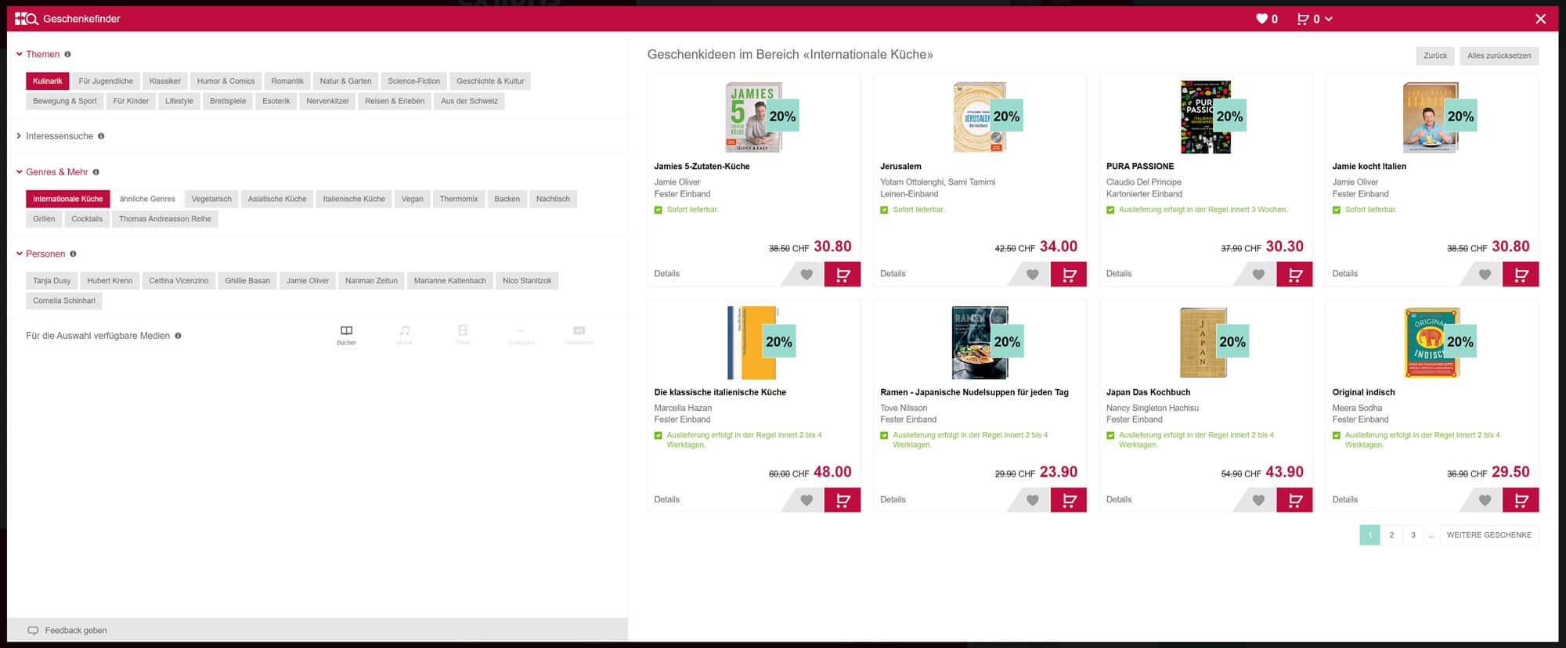
Task: Select the Bücher media icon
Action: coord(346,335)
